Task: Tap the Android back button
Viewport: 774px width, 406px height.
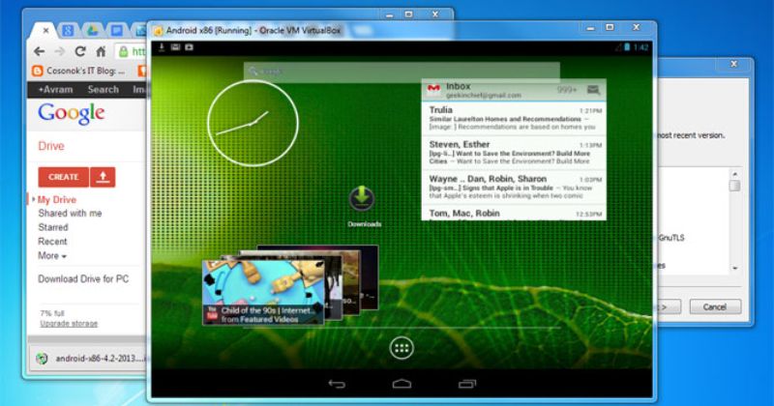Action: click(x=337, y=384)
